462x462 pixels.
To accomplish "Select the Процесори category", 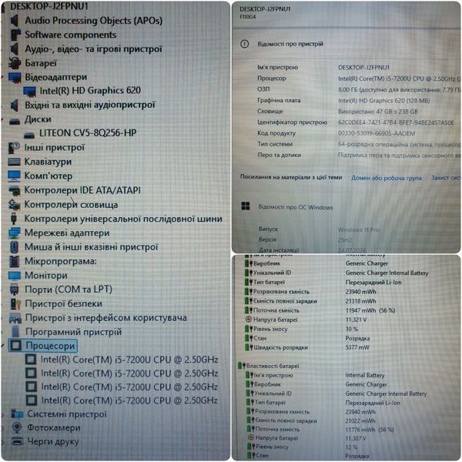I will pos(43,345).
